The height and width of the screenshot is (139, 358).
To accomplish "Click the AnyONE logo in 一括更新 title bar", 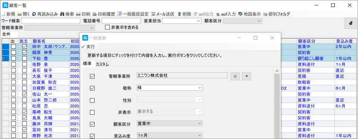I will tap(85, 38).
